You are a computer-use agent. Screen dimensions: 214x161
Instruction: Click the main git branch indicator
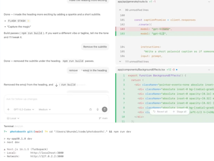coord(103,118)
